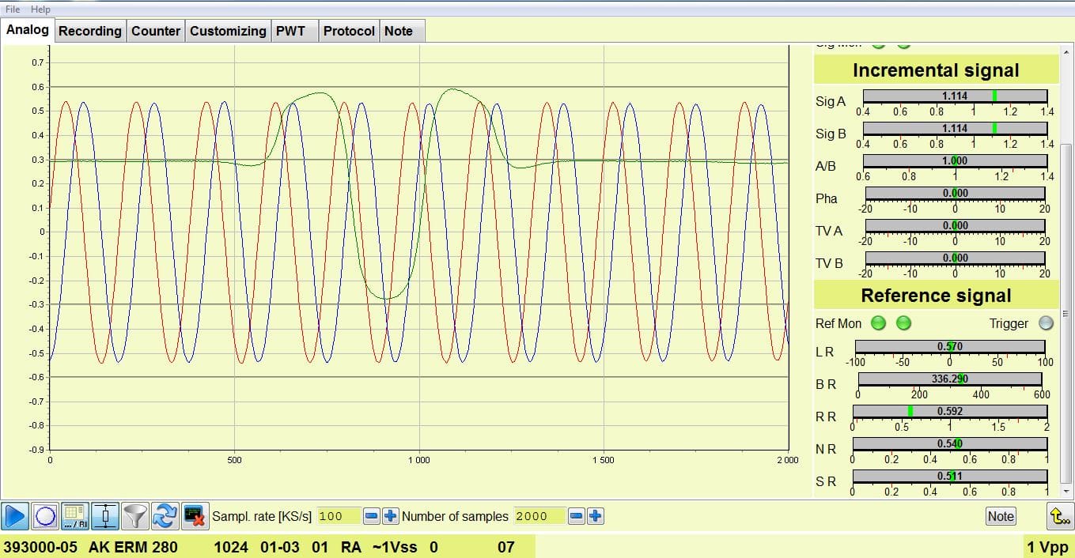Click the TV A bar gauge

[955, 225]
